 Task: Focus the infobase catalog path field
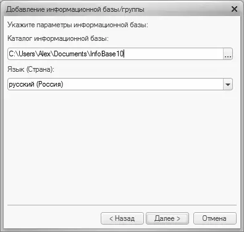click(116, 54)
